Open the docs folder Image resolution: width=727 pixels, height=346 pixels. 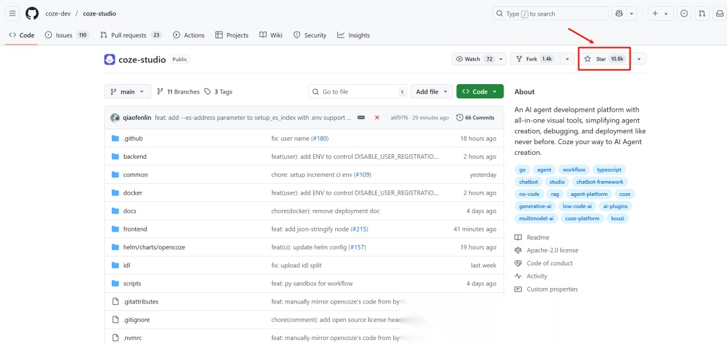point(130,211)
